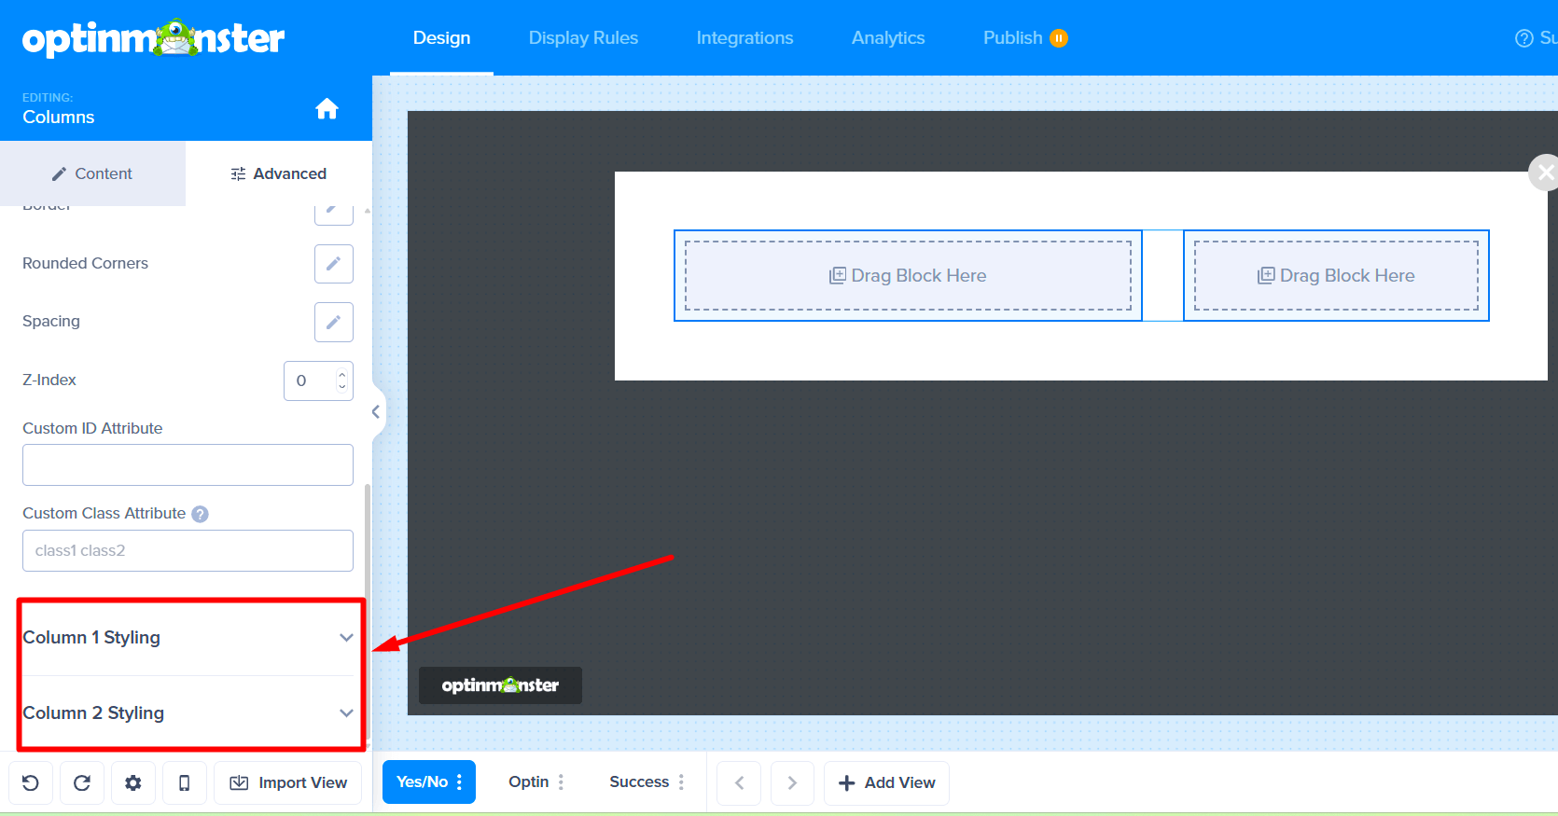Screen dimensions: 1558x816
Task: Open the Rounded Corners edit pencil
Action: point(334,264)
